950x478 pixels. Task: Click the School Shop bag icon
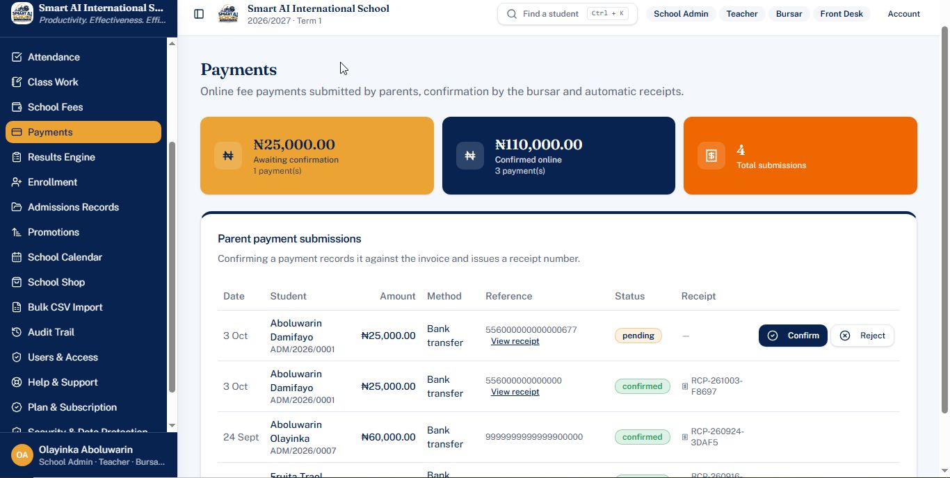(x=17, y=282)
